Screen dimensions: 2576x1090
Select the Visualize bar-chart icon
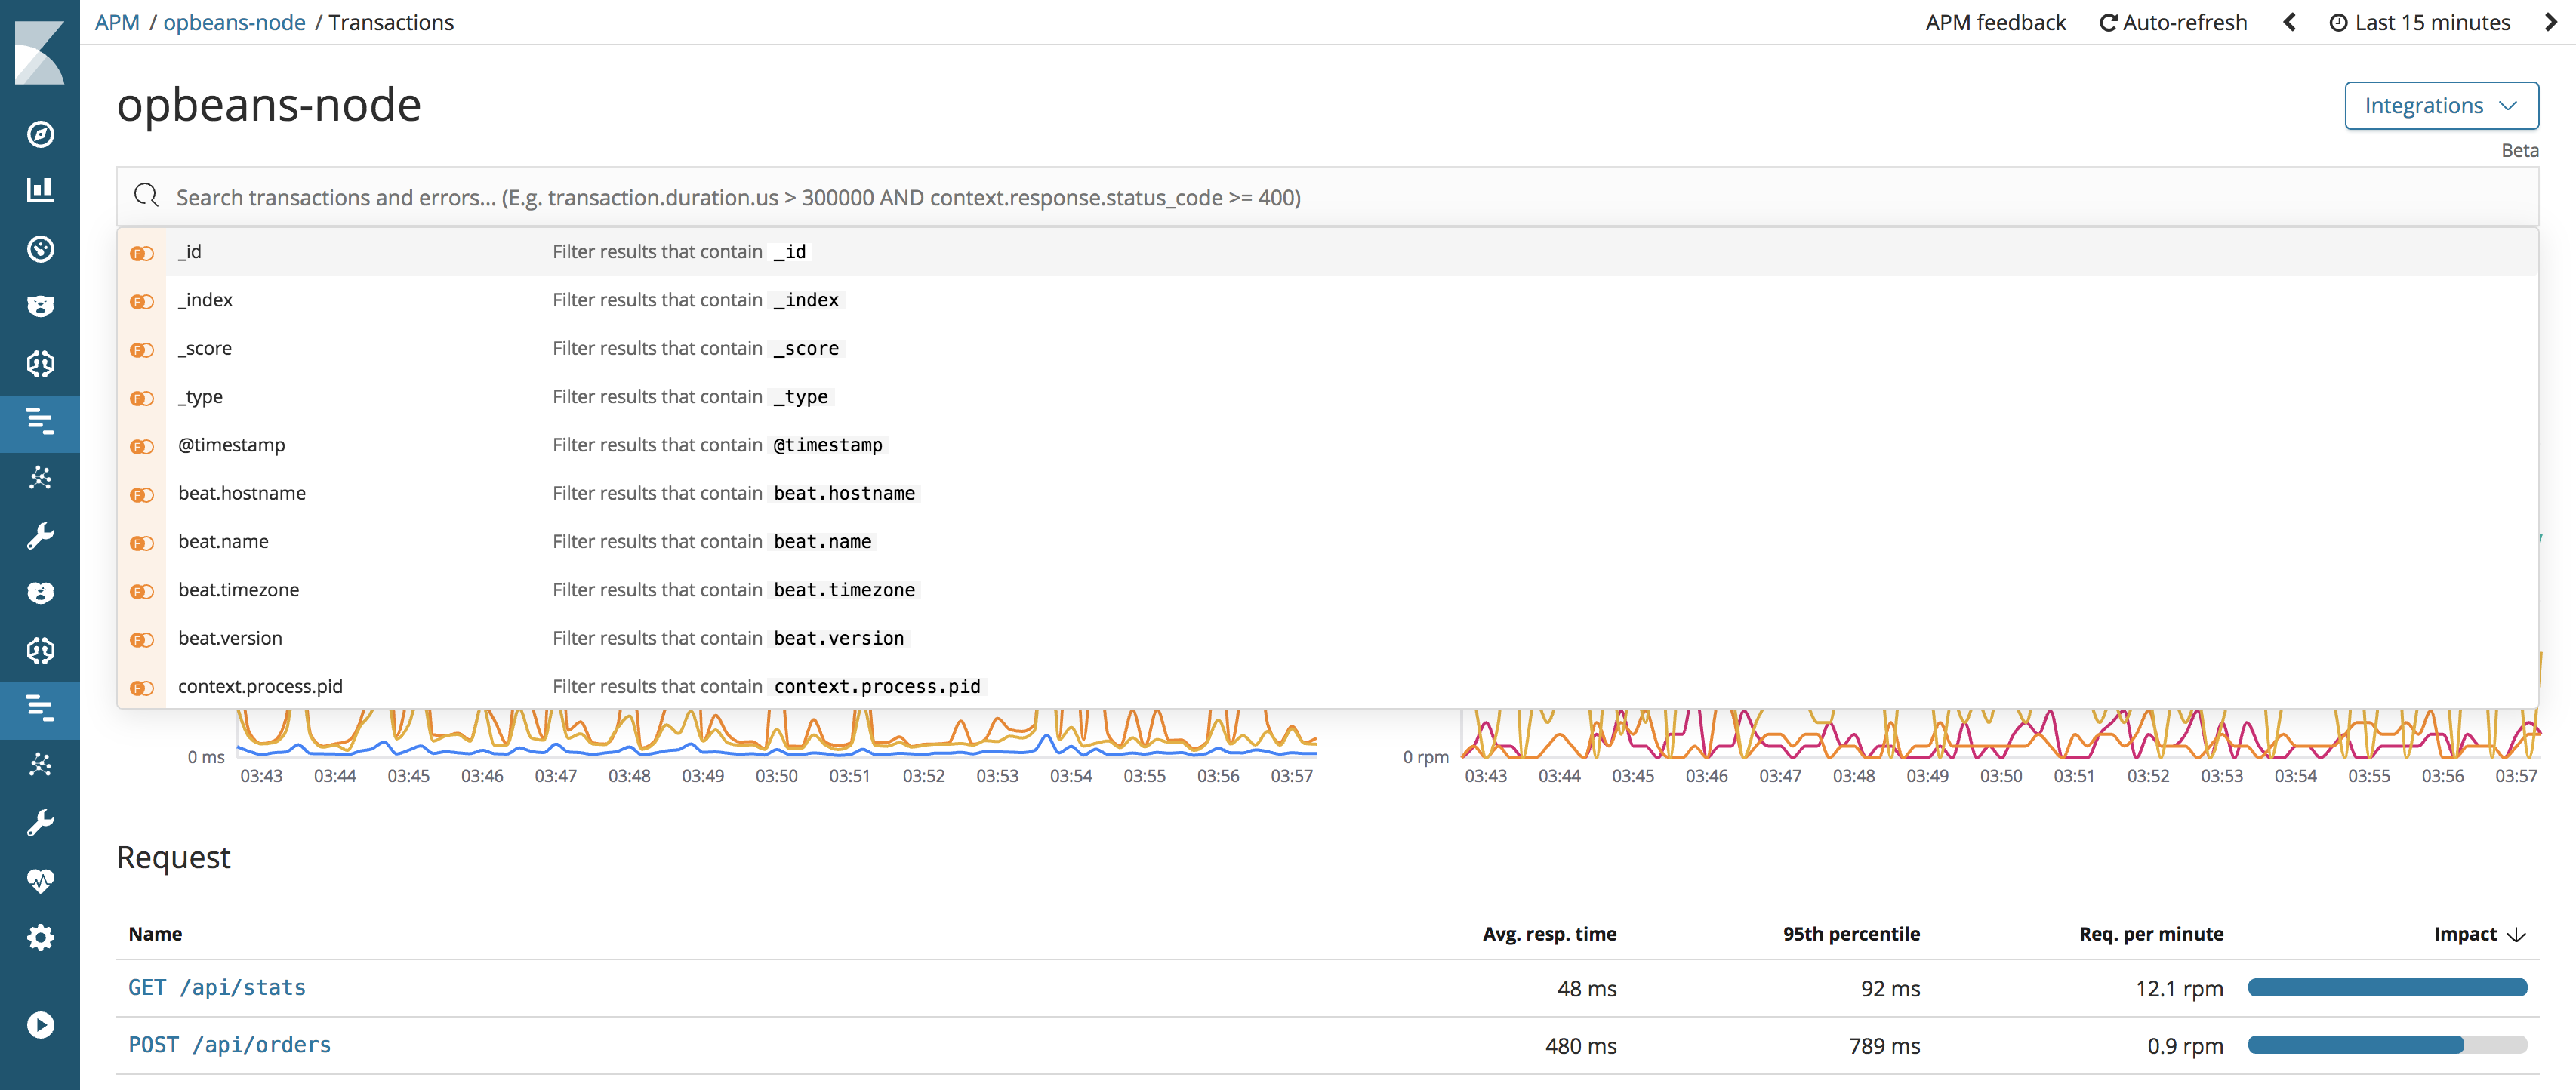[x=40, y=188]
